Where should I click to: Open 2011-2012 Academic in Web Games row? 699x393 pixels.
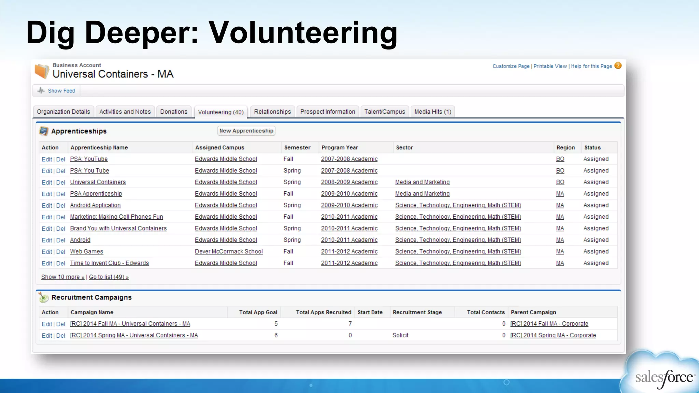(x=349, y=251)
